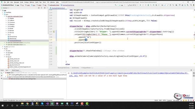Viewport: 195px width, 109px height.
Task: Click the CRLF line separator status entry
Action: [160, 101]
